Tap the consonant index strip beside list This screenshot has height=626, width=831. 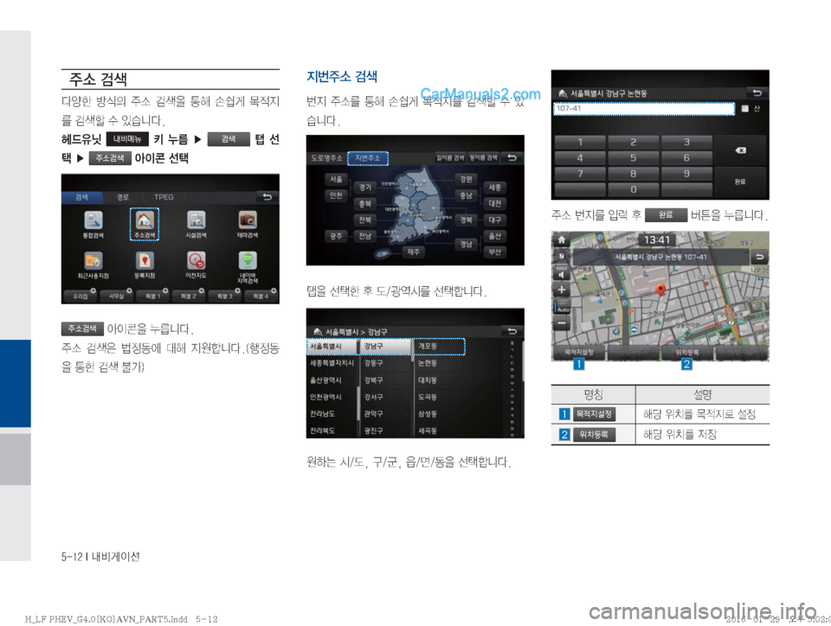512,388
